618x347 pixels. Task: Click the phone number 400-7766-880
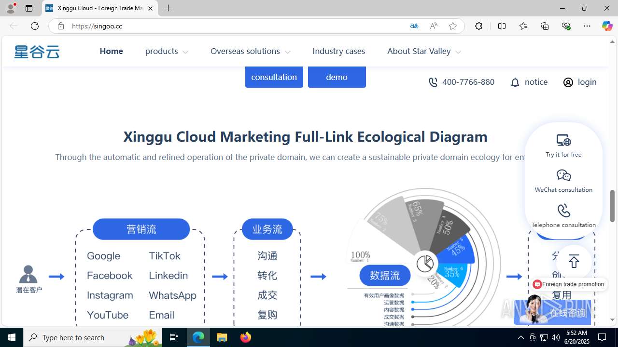[x=468, y=82]
